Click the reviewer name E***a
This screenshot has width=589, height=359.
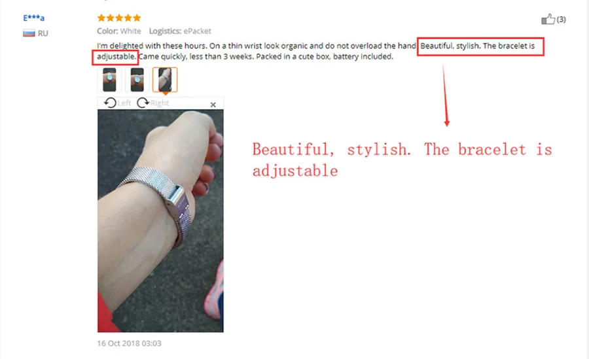[x=34, y=18]
